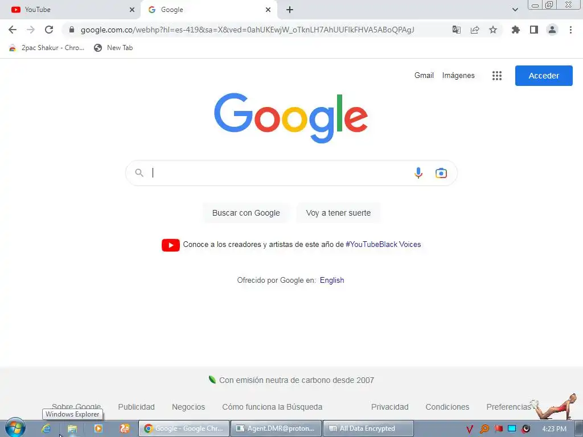This screenshot has width=583, height=437.
Task: Open Windows Explorer from taskbar
Action: (72, 428)
